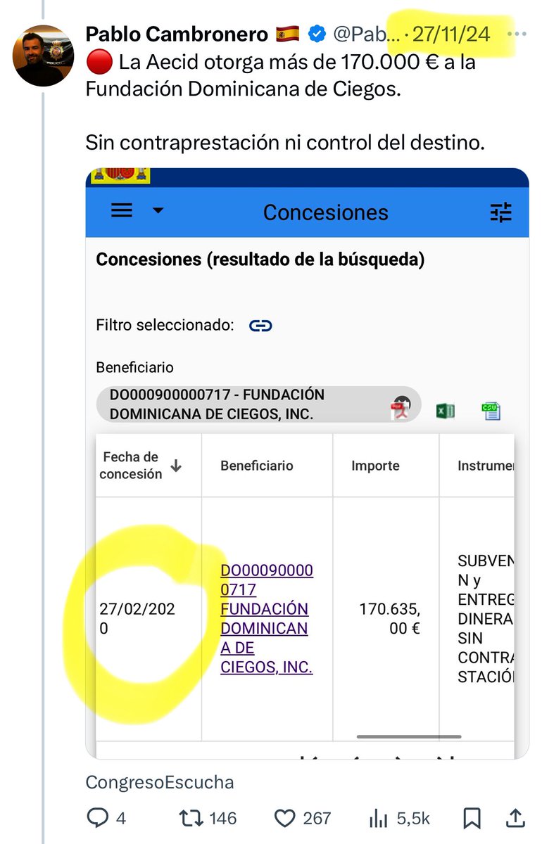Export results to Excel icon
The height and width of the screenshot is (844, 542).
click(445, 411)
